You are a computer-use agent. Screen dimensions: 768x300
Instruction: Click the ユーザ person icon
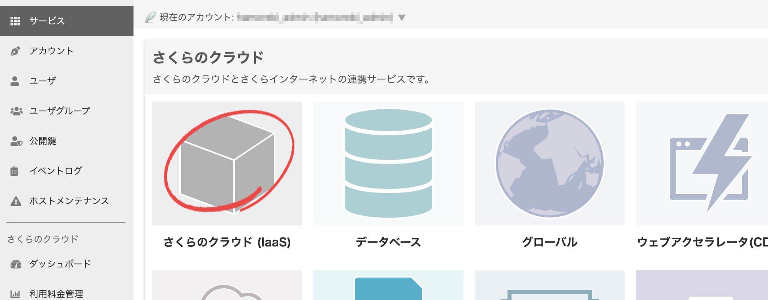click(15, 81)
